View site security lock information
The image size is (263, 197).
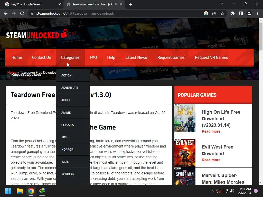(x=32, y=13)
